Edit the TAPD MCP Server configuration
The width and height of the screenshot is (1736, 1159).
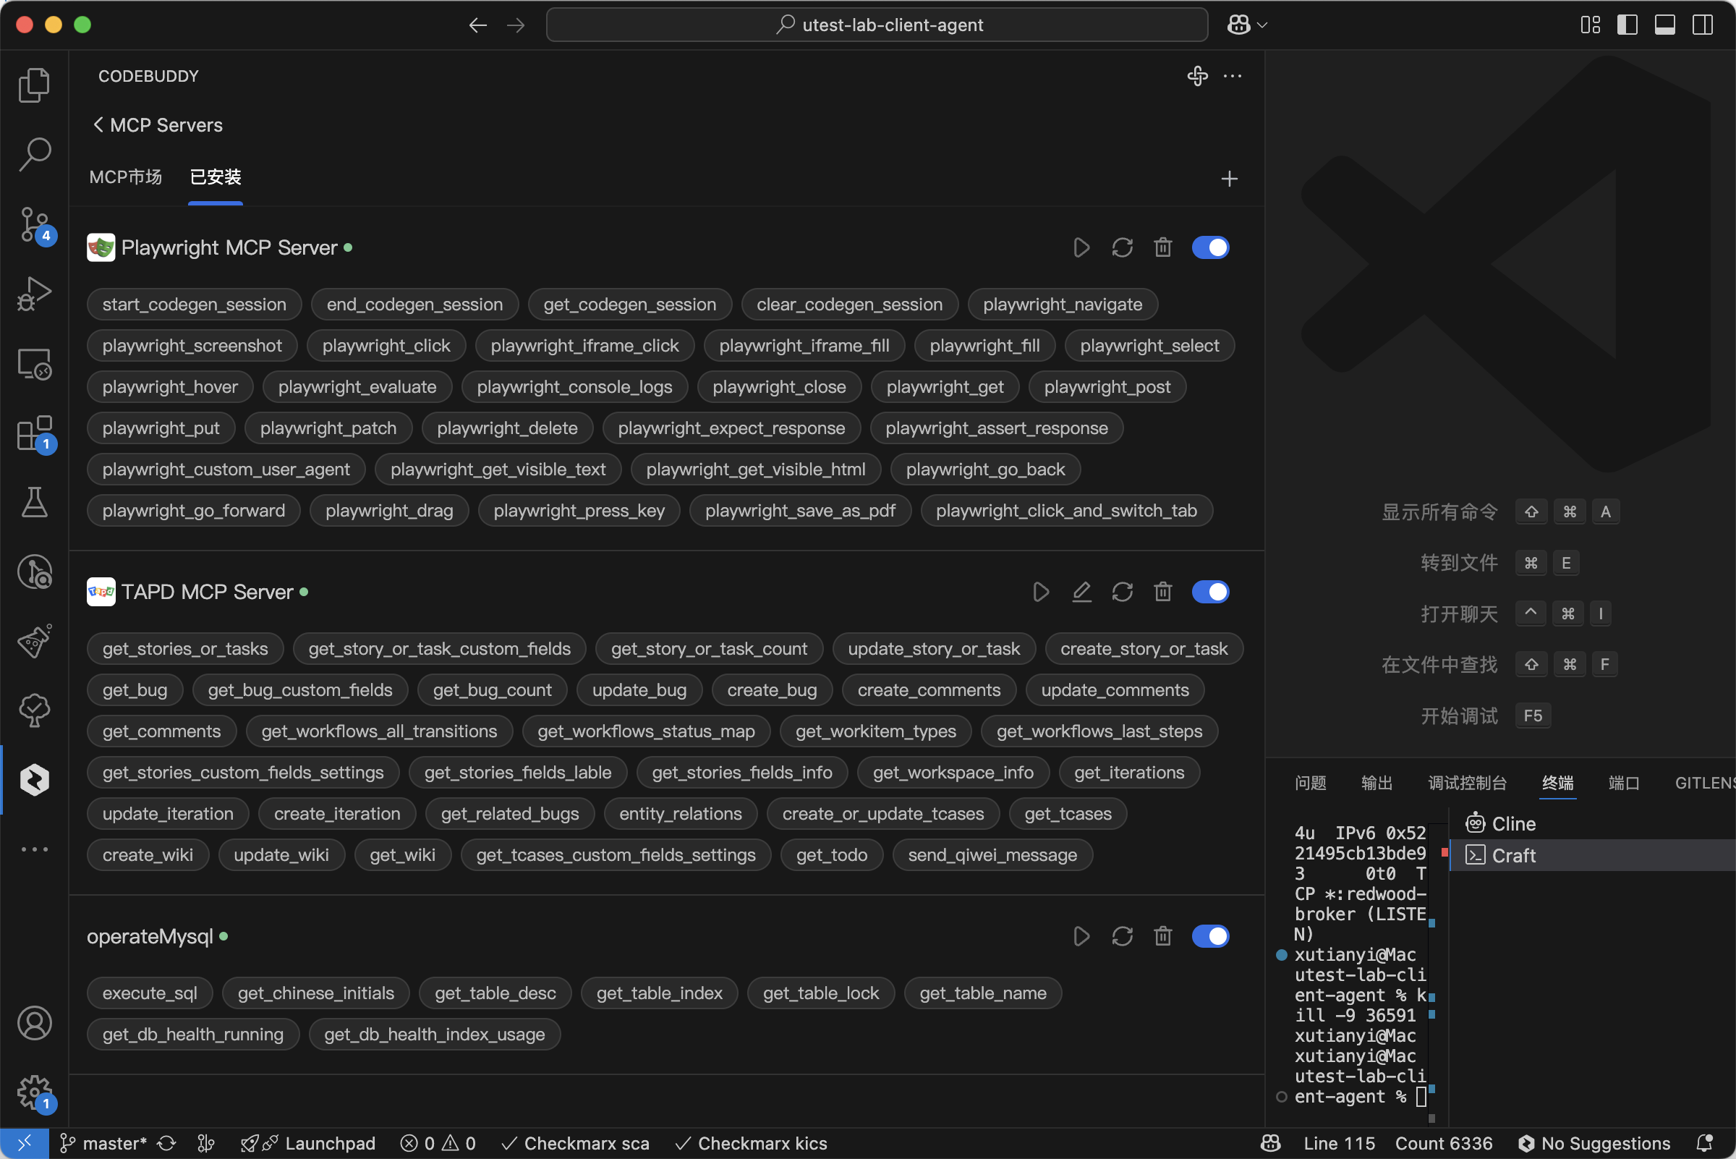click(1081, 592)
